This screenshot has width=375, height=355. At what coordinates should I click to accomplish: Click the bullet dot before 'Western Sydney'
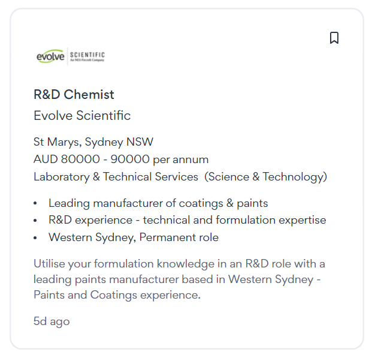point(35,237)
